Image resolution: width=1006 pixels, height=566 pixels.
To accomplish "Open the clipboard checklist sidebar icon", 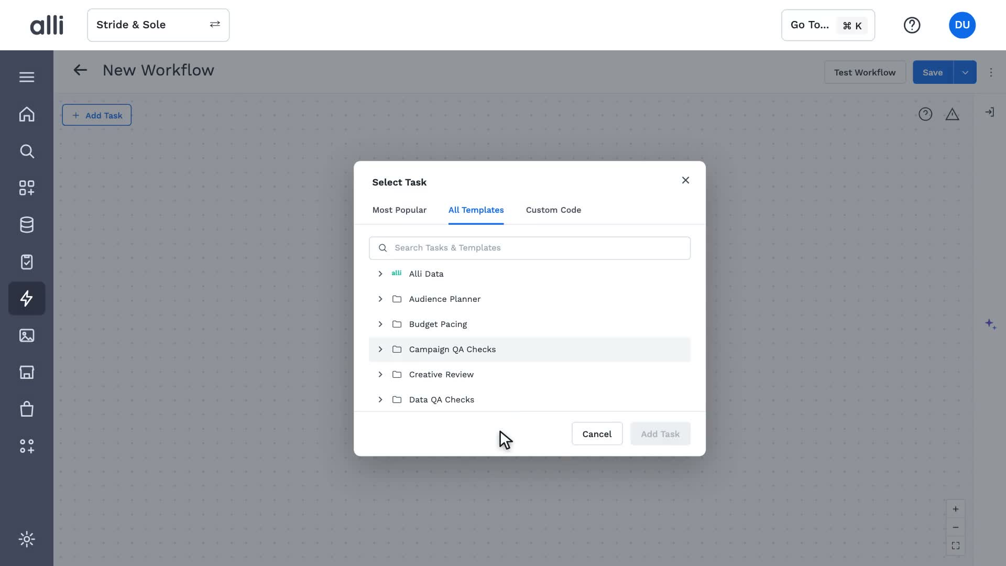I will (27, 262).
